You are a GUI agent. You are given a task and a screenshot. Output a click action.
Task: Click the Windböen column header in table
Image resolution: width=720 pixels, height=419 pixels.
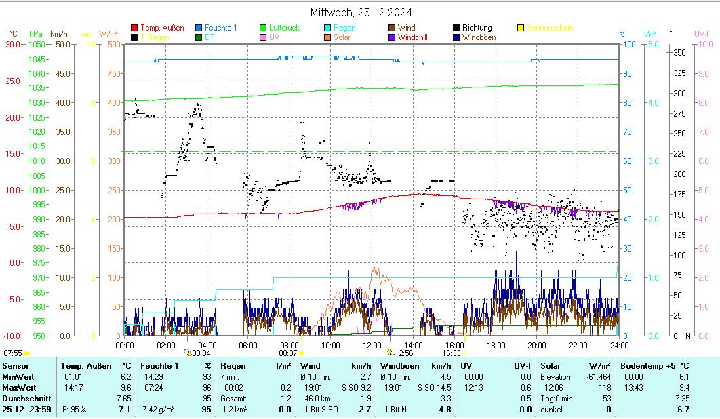click(x=399, y=366)
